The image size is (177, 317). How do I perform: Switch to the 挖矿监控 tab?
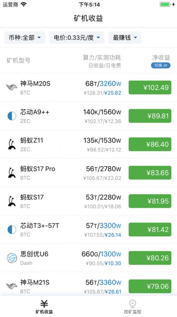132,307
